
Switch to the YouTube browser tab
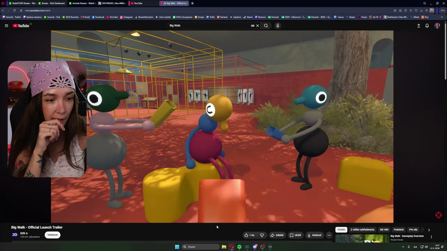pos(144,3)
